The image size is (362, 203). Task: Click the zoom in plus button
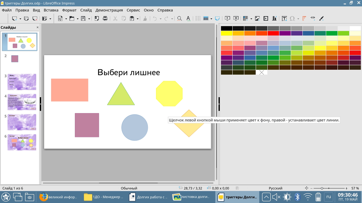coord(346,188)
